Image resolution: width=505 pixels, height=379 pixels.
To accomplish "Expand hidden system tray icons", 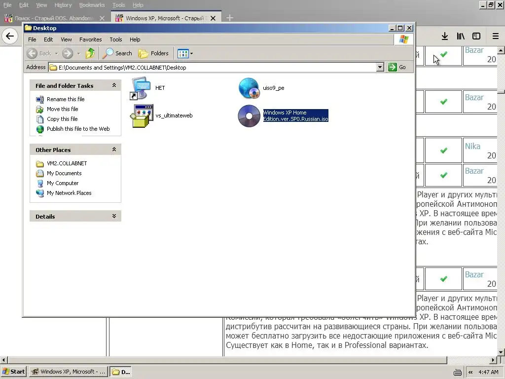I will click(x=470, y=372).
